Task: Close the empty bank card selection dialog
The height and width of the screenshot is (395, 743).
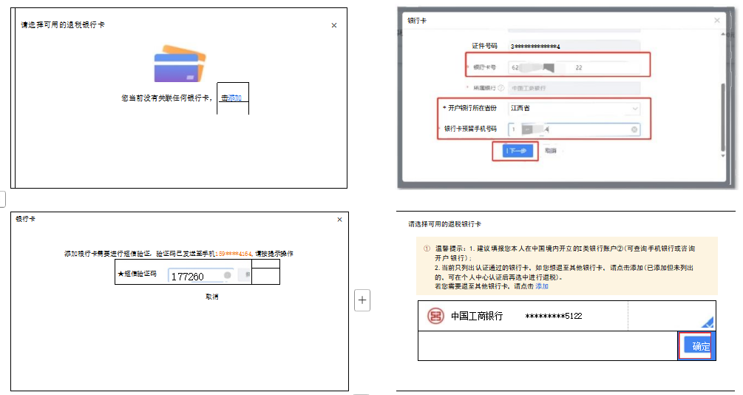Action: 334,25
